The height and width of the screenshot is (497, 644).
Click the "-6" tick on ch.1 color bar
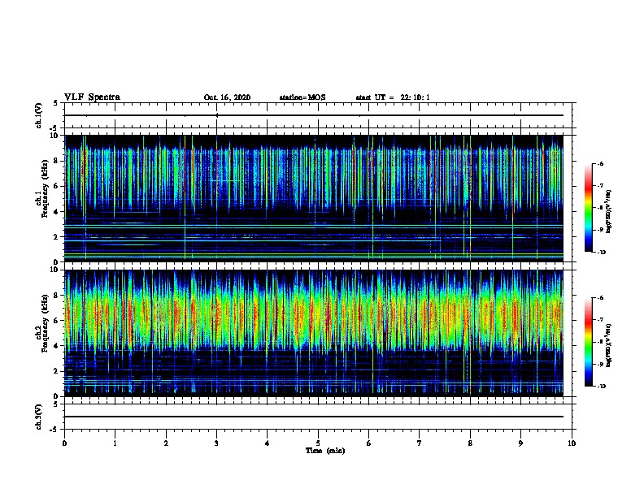tap(600, 163)
